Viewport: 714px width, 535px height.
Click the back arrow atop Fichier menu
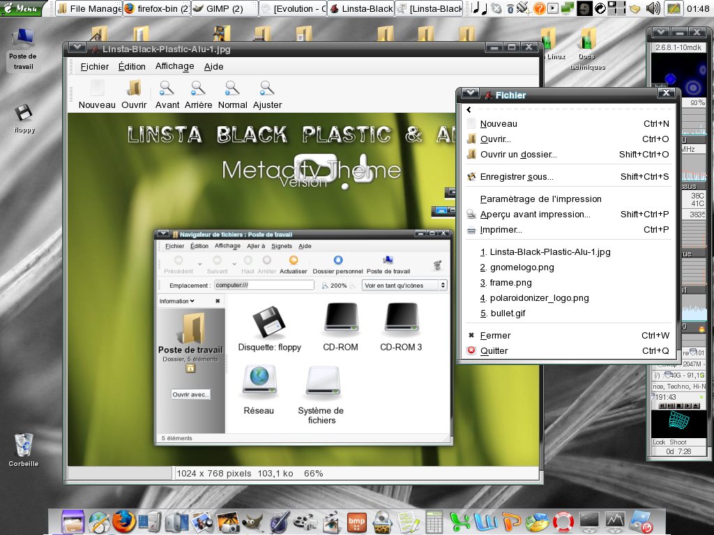[469, 109]
